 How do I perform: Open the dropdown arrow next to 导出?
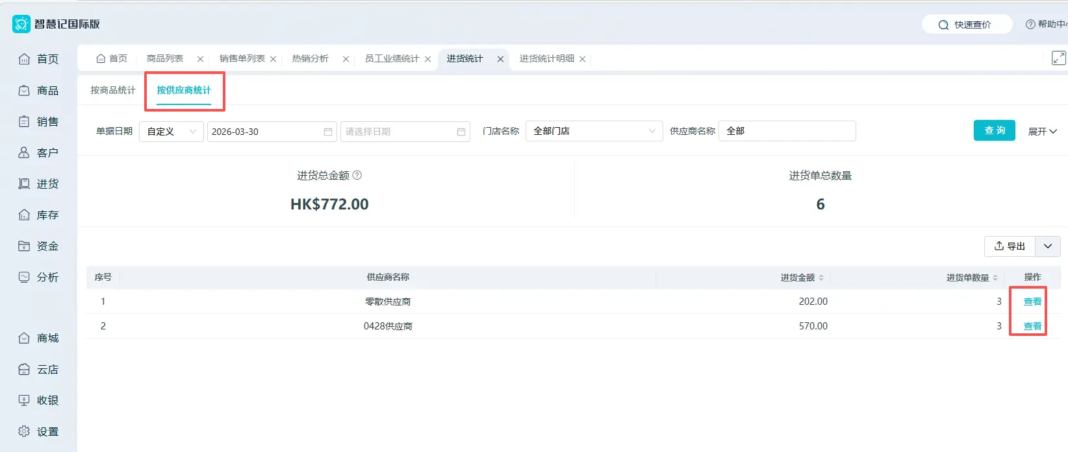(1048, 246)
